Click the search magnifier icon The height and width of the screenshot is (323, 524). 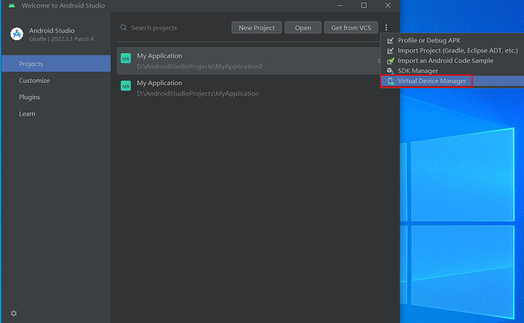[x=124, y=27]
